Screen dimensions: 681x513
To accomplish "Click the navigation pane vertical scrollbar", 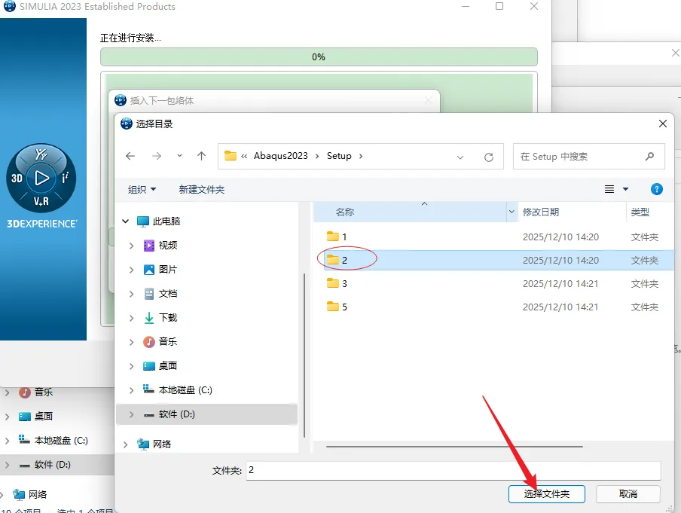I will click(x=304, y=355).
